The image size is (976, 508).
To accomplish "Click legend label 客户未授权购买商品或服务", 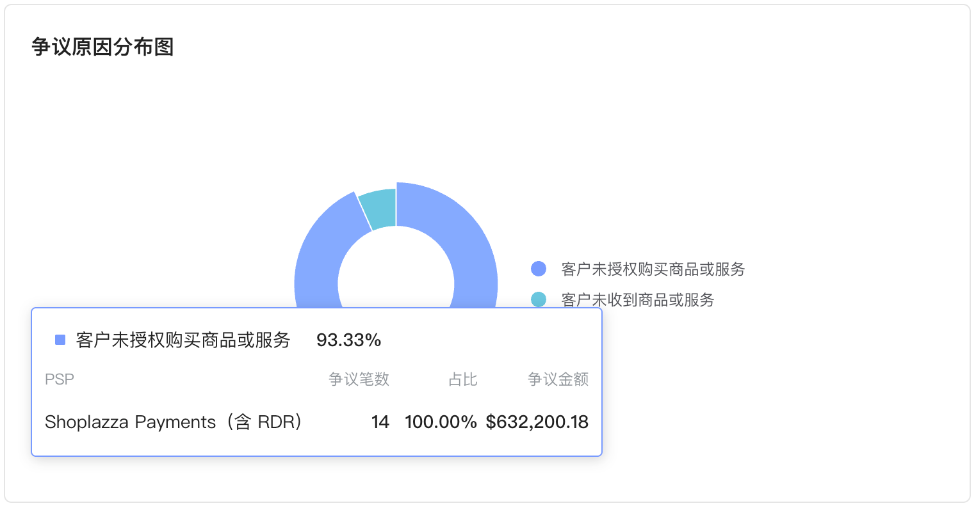I will pyautogui.click(x=653, y=269).
